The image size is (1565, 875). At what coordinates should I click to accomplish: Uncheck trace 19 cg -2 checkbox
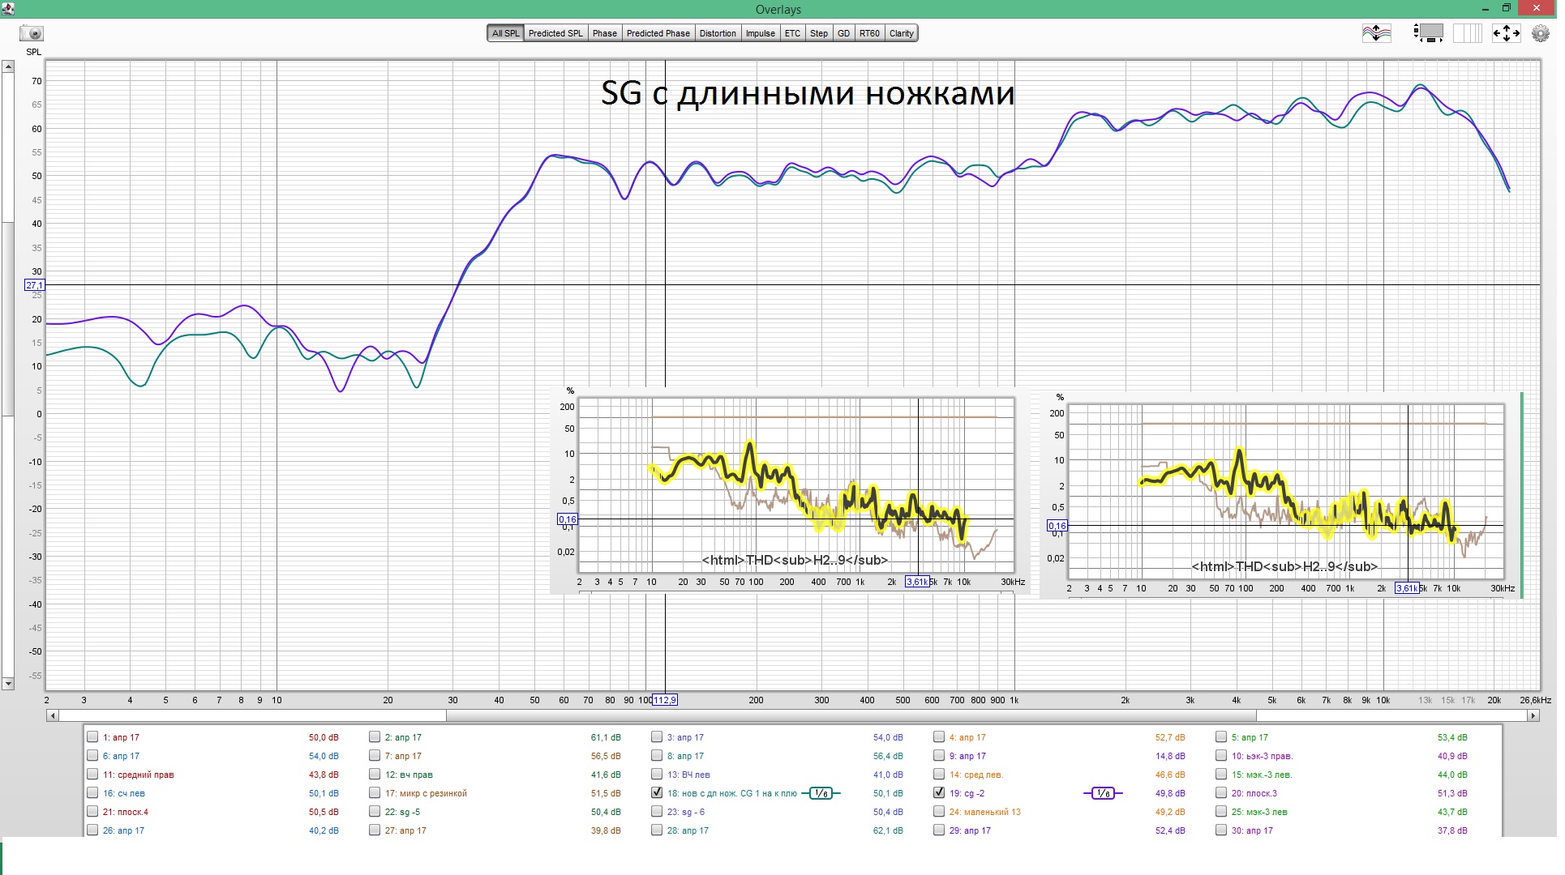pyautogui.click(x=939, y=793)
